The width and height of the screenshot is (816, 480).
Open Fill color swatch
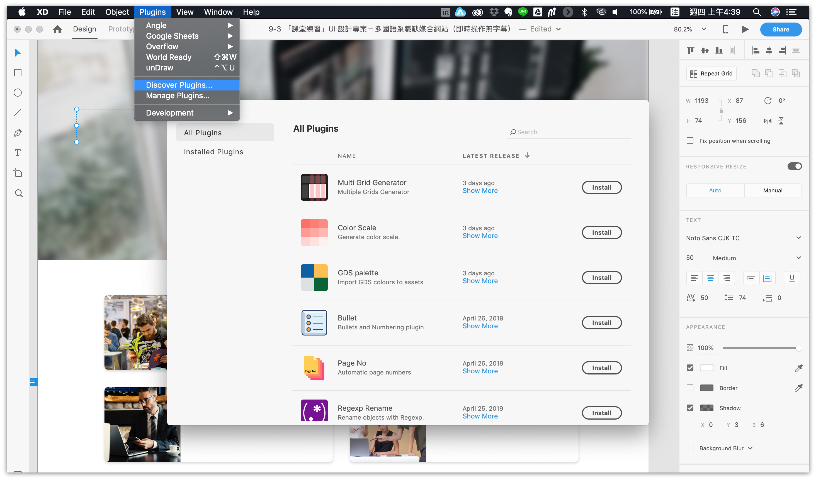point(706,368)
